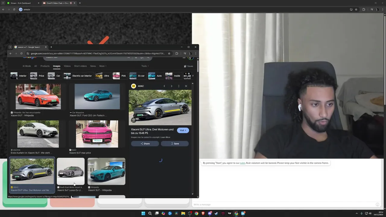Switch to the Videos tab
The height and width of the screenshot is (217, 386).
pyautogui.click(x=67, y=66)
